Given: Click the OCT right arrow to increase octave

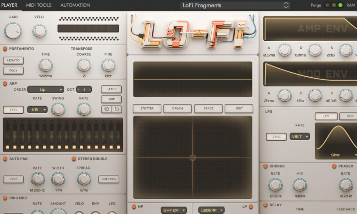Looking at the screenshot, I should (x=90, y=90).
